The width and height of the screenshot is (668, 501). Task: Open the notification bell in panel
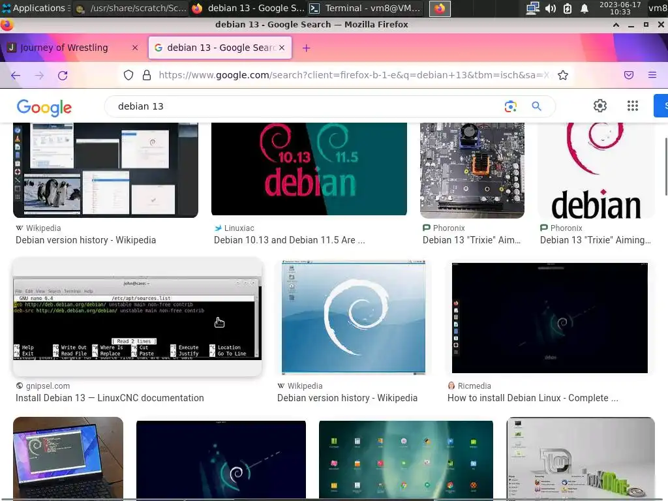point(584,8)
